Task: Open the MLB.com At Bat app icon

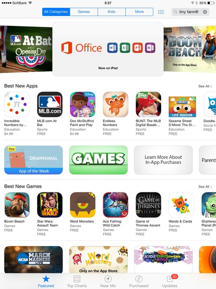Action: pos(50,104)
